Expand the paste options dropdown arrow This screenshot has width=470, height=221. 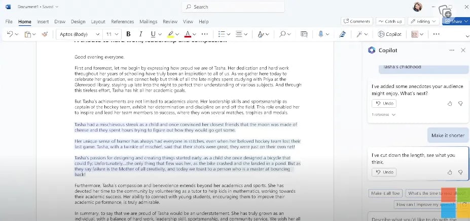(34, 34)
